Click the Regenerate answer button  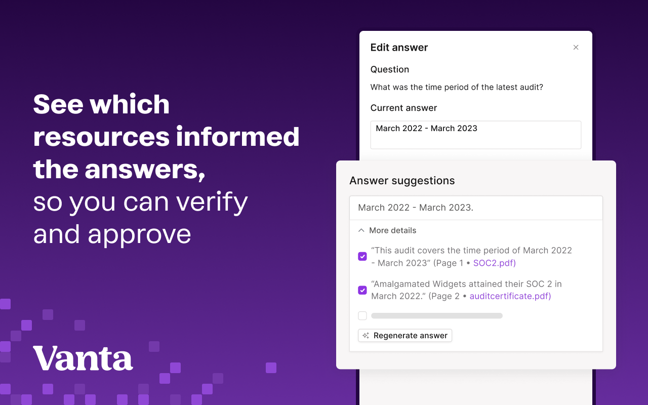pos(404,335)
